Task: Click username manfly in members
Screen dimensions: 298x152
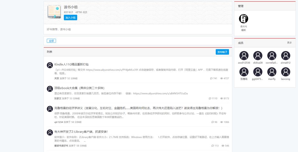Action: [272, 79]
